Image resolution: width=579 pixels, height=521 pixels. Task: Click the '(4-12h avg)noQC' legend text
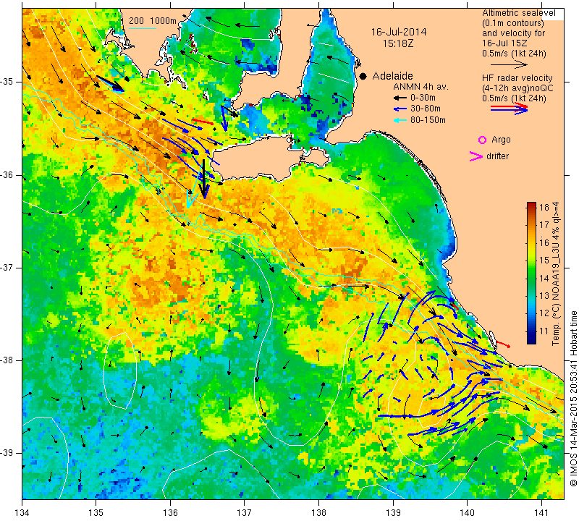[517, 88]
